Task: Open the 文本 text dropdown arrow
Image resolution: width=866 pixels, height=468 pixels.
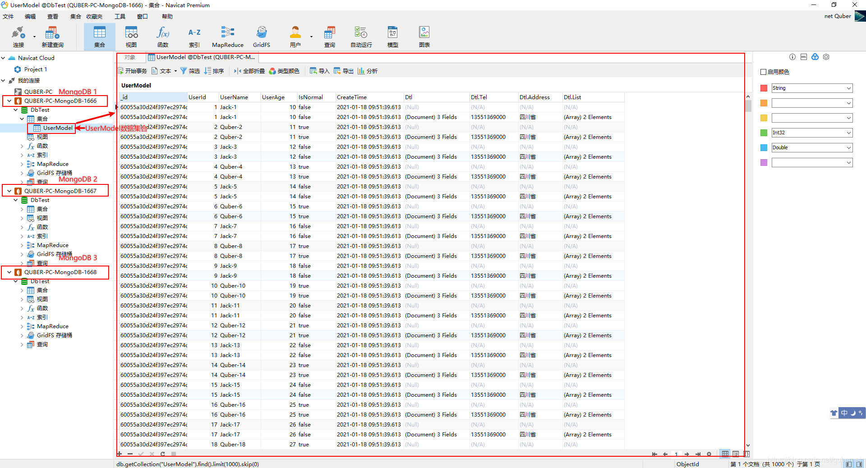Action: click(175, 71)
